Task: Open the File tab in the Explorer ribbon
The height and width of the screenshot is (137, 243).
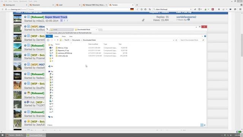Action: point(49,37)
